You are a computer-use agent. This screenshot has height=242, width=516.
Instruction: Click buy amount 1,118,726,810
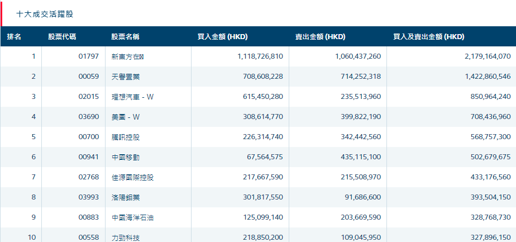(x=260, y=56)
